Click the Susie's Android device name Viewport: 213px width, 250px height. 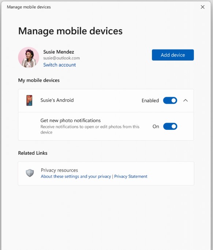pos(57,100)
